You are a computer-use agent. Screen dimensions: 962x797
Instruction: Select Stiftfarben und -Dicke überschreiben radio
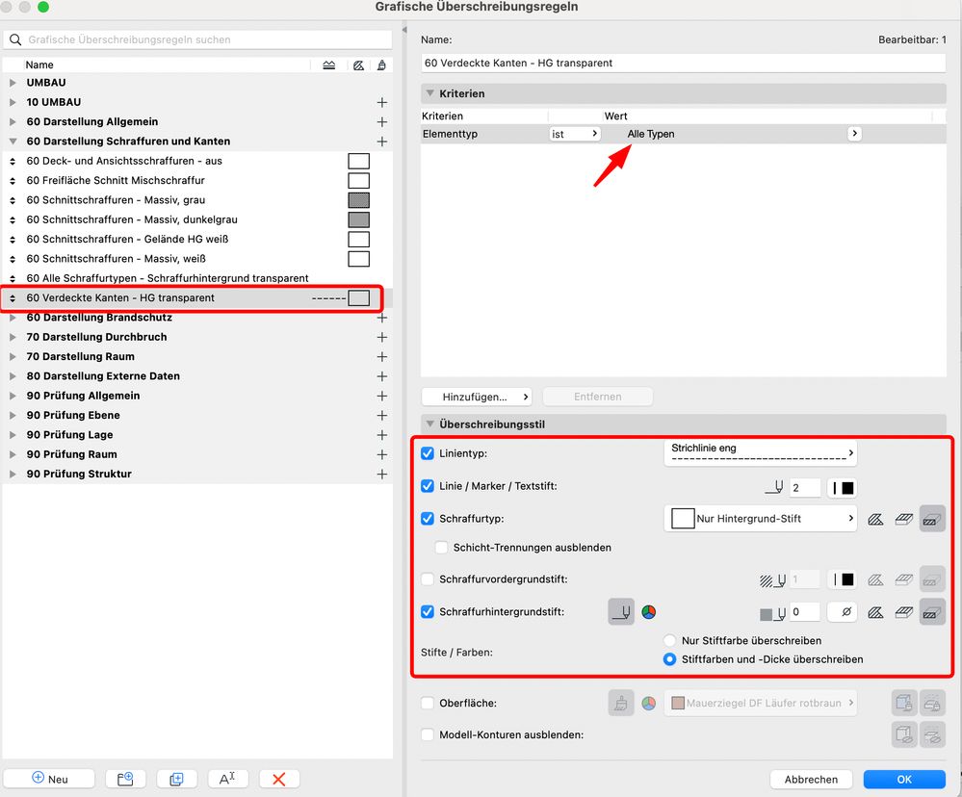coord(670,659)
